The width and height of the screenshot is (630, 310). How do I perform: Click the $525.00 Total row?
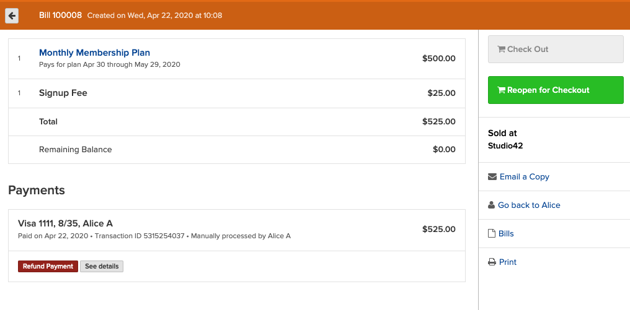pyautogui.click(x=236, y=122)
